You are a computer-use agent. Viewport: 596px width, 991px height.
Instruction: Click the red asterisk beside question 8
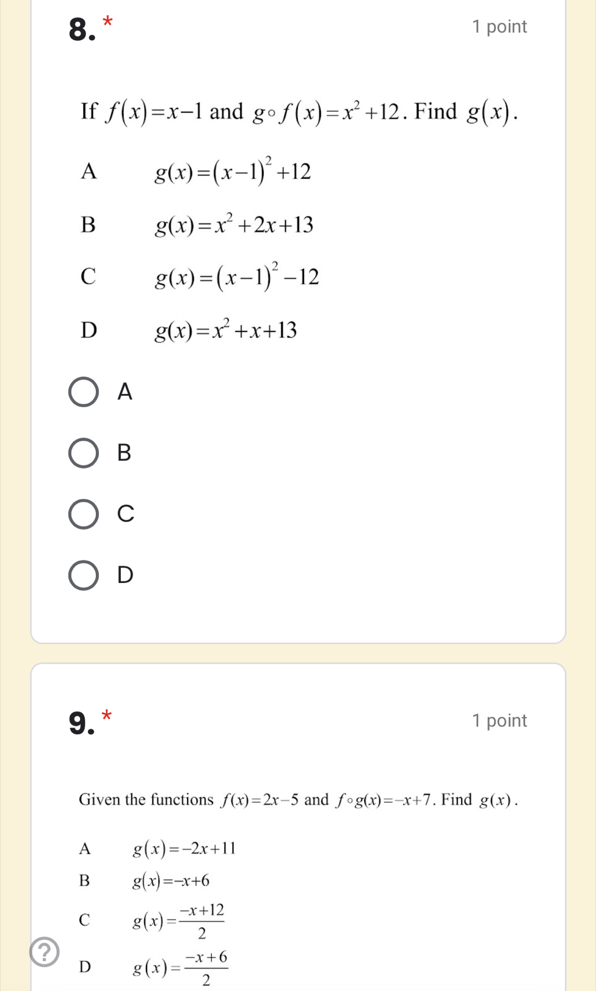click(107, 23)
